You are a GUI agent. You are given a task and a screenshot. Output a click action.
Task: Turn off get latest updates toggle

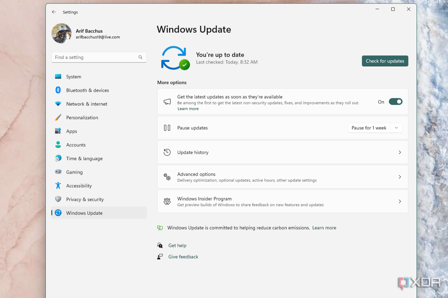point(395,102)
